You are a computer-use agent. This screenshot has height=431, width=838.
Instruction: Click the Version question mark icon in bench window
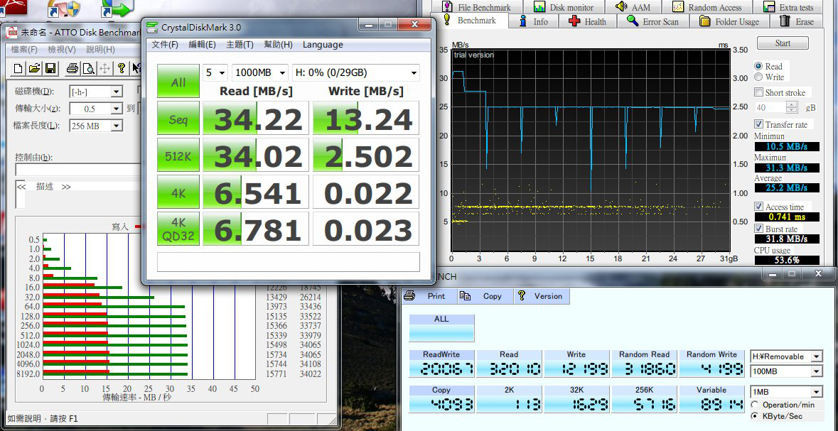[x=522, y=295]
